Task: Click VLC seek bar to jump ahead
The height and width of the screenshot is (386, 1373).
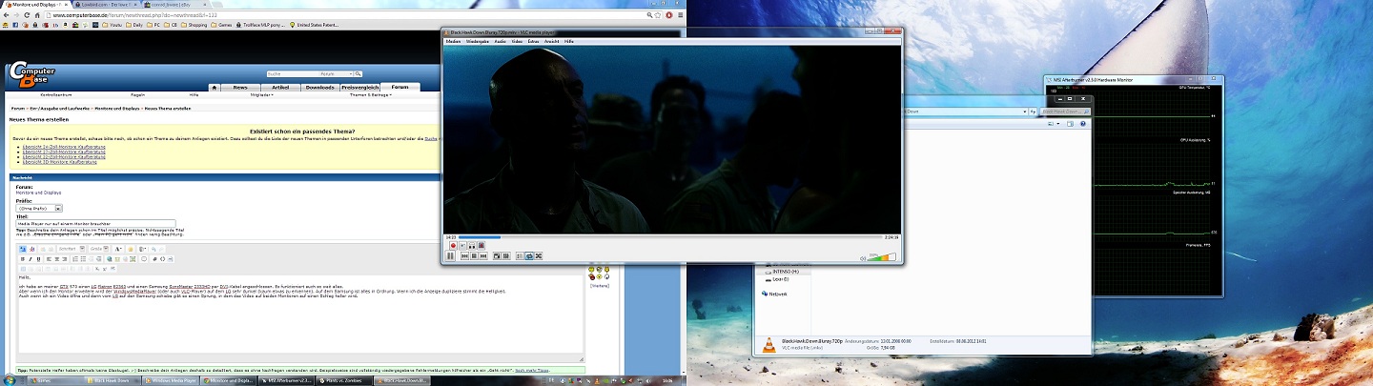Action: [671, 237]
